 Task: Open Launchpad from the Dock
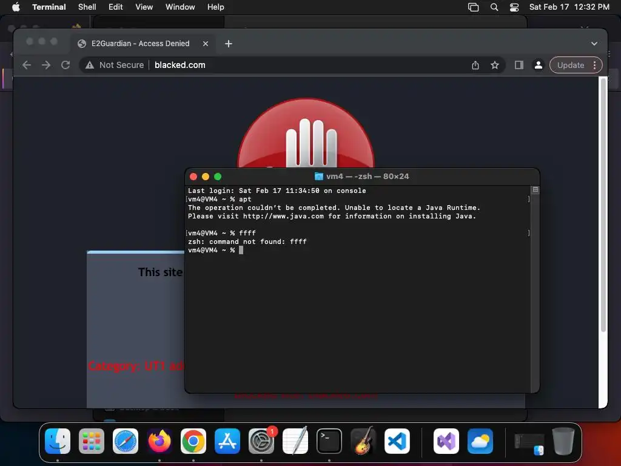pyautogui.click(x=92, y=441)
